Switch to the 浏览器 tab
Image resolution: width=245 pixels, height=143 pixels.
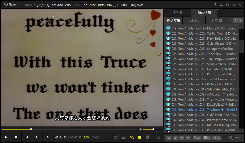click(178, 12)
